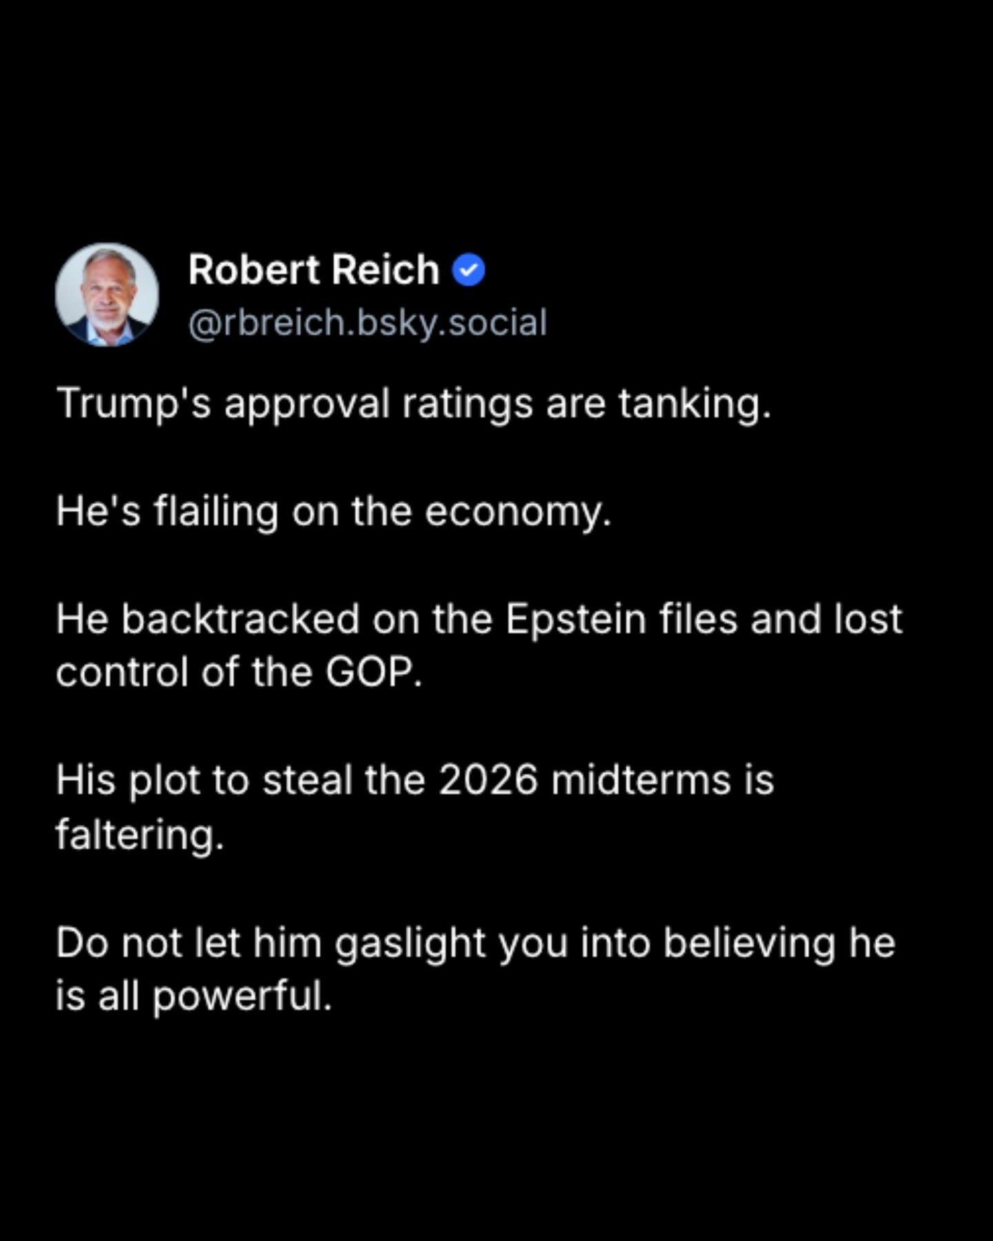The image size is (993, 1241).
Task: Click "2026 midterms" in the post text
Action: 584,780
